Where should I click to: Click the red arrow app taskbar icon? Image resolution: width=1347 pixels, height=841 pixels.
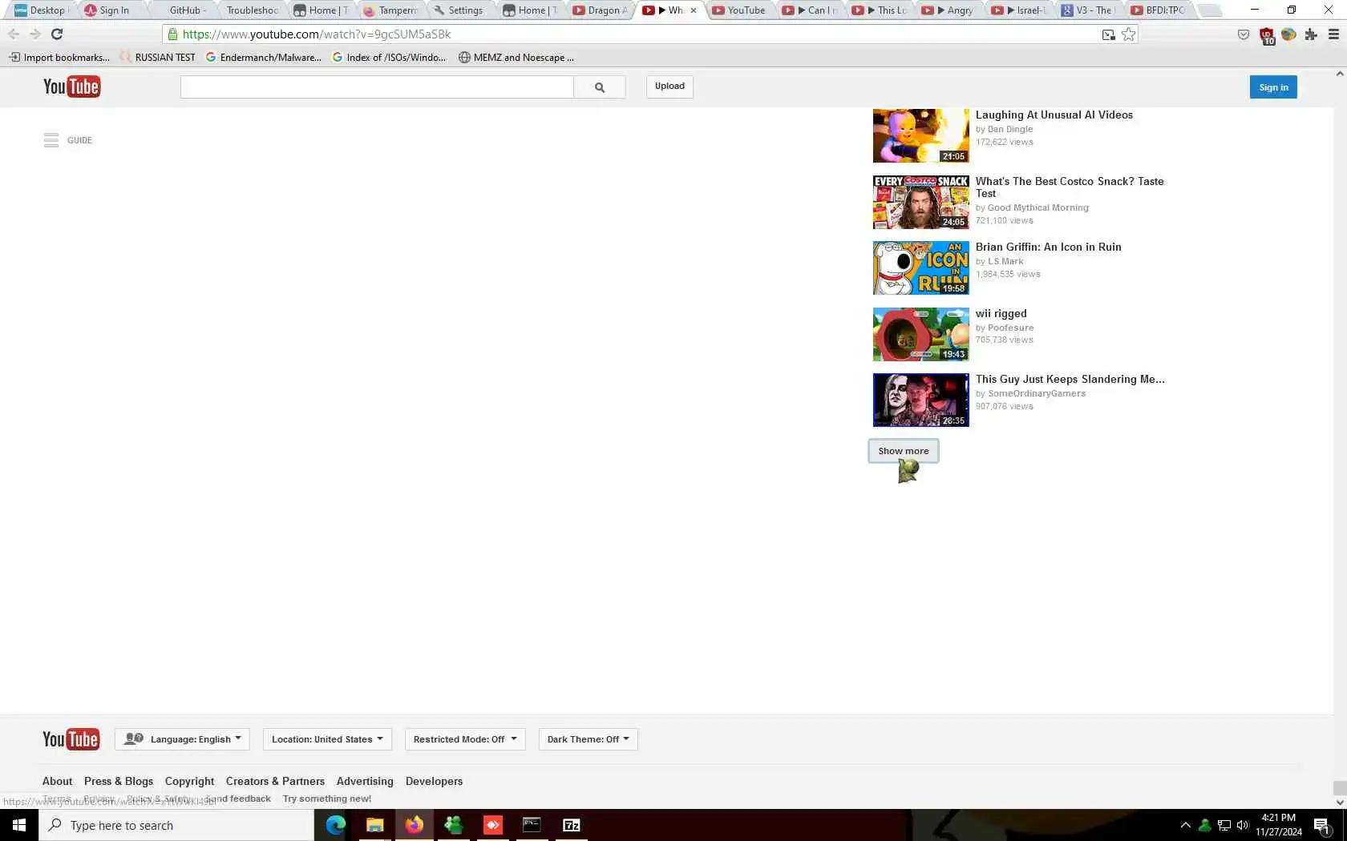(492, 825)
